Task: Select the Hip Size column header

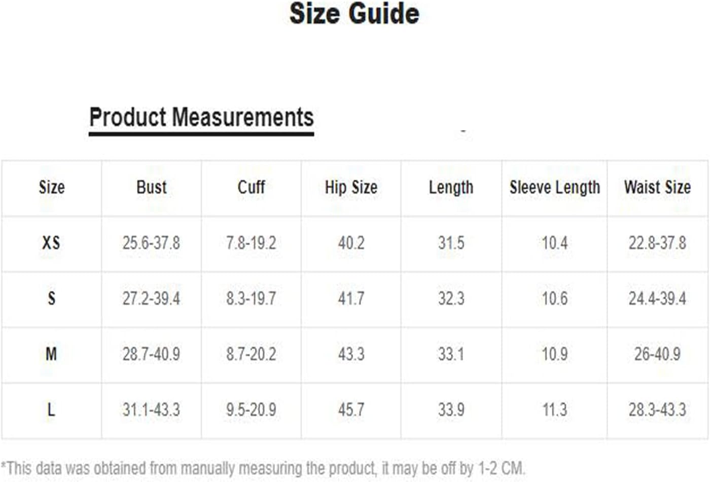Action: (x=351, y=188)
